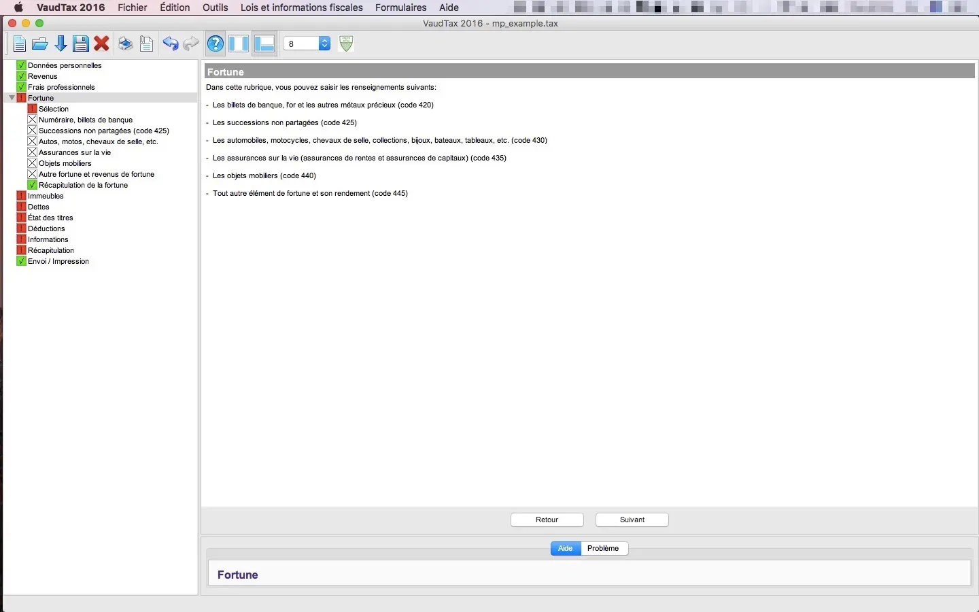Click green check icon beside Données personnelles

[21, 65]
